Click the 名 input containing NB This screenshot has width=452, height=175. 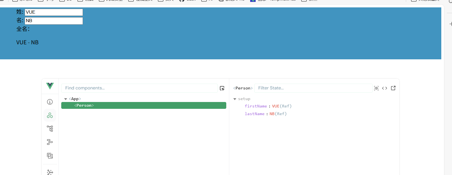pos(54,21)
